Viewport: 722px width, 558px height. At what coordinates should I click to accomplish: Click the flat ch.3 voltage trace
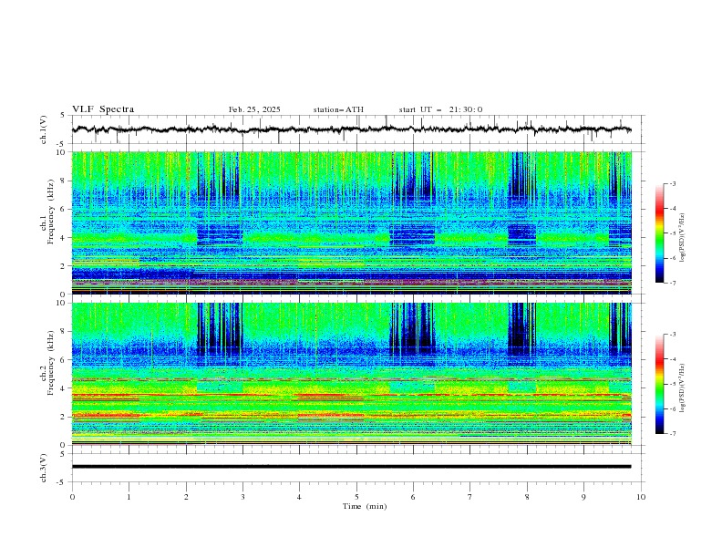(351, 467)
